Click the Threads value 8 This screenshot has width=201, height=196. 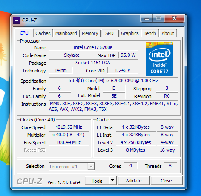click(170, 166)
